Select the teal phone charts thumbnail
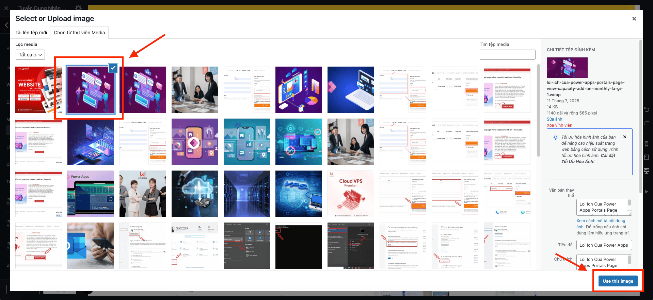 pos(247,142)
